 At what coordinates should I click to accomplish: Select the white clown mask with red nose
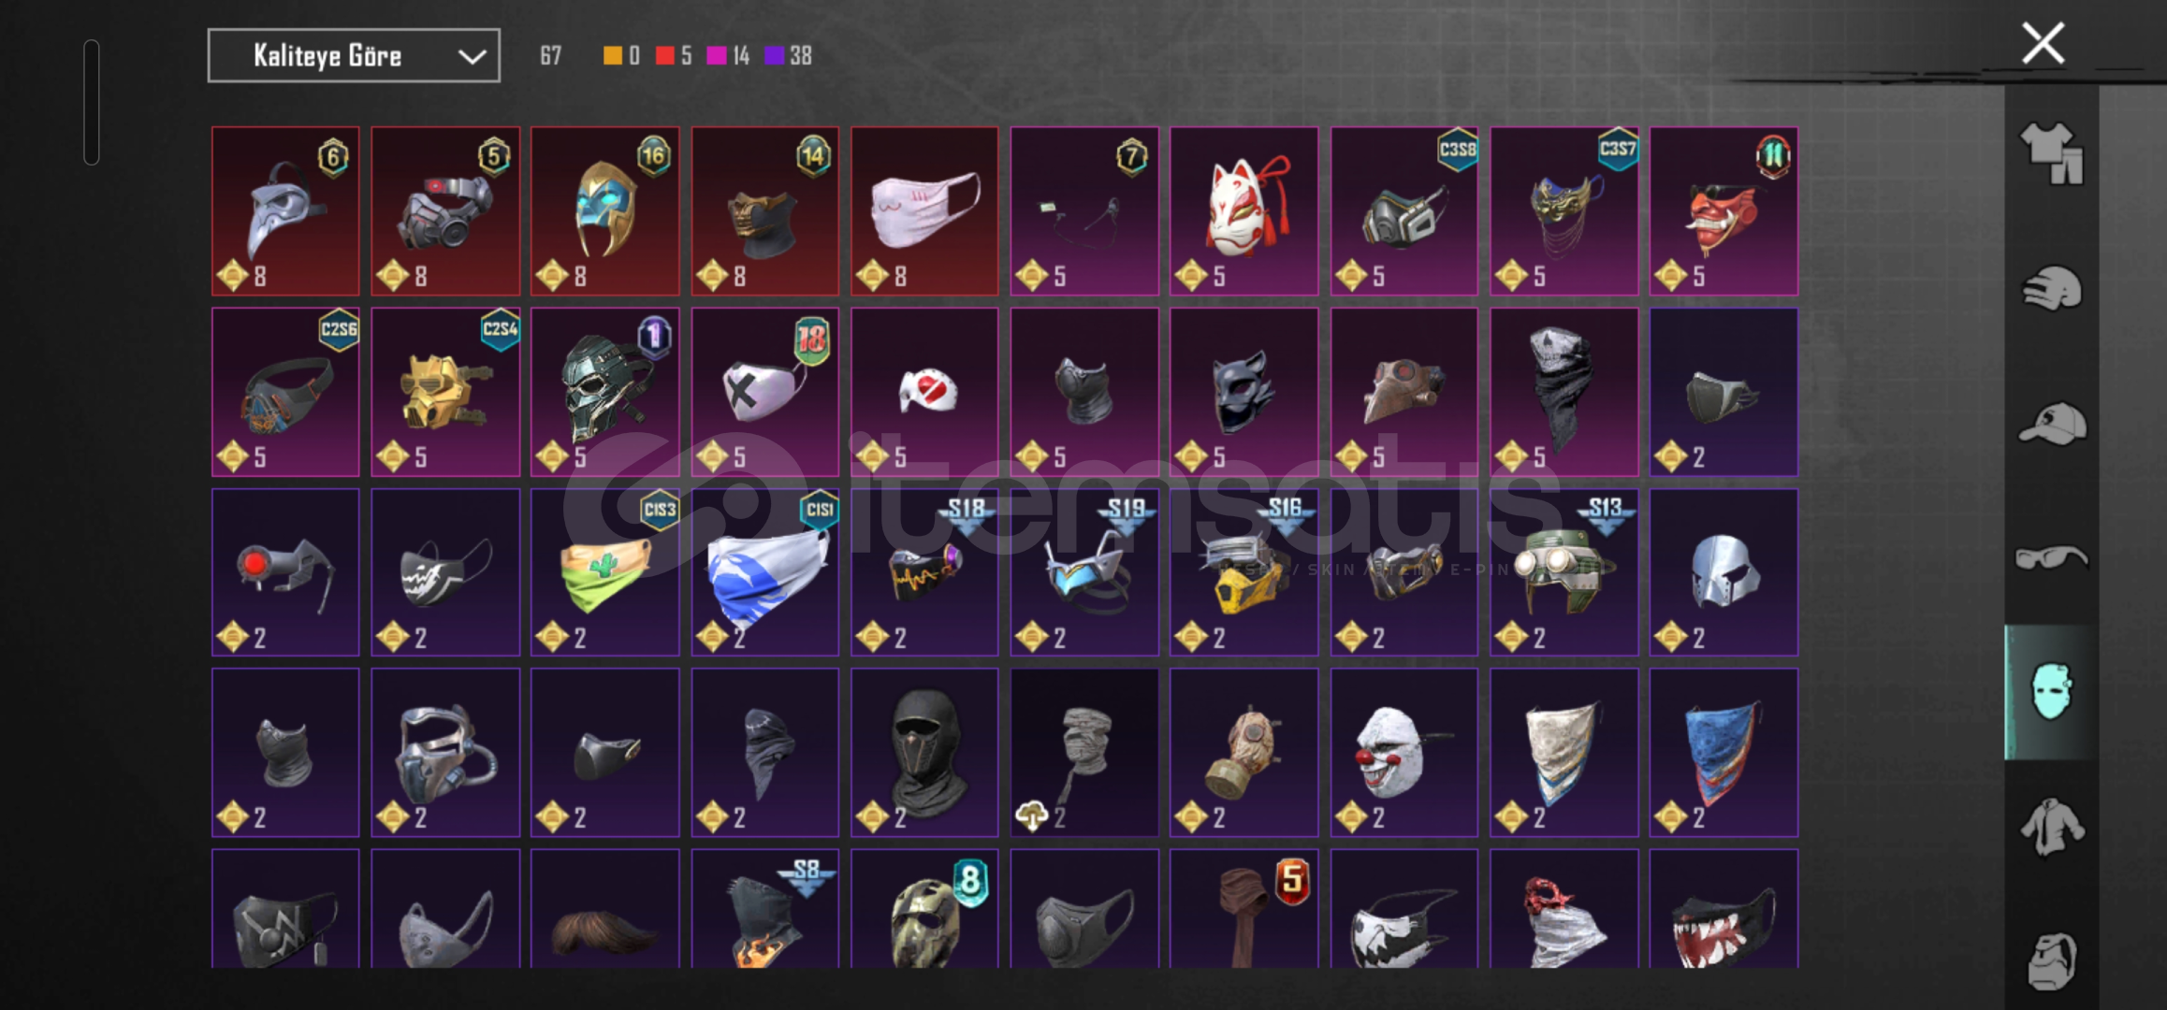tap(1403, 753)
